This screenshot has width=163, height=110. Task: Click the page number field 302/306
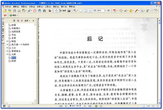click(75, 106)
